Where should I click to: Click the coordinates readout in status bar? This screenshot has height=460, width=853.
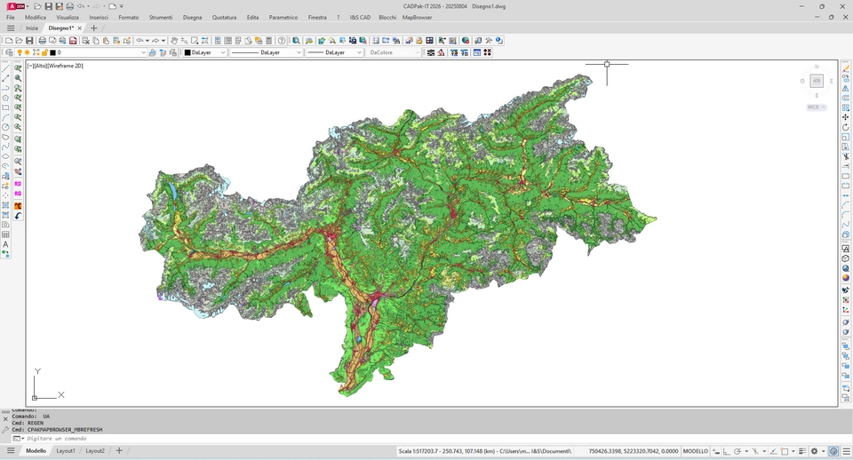coord(634,451)
